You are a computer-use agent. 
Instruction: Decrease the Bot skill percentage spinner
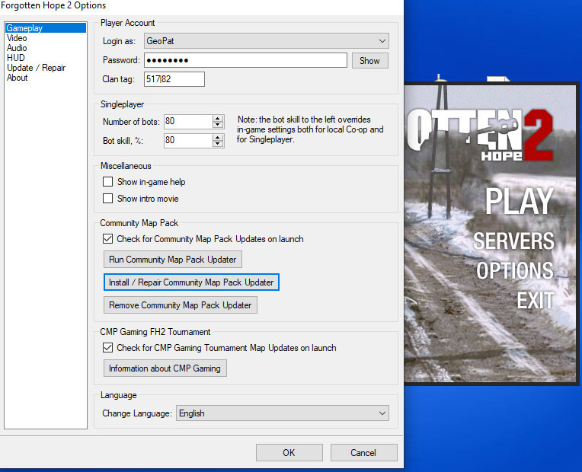pyautogui.click(x=218, y=144)
